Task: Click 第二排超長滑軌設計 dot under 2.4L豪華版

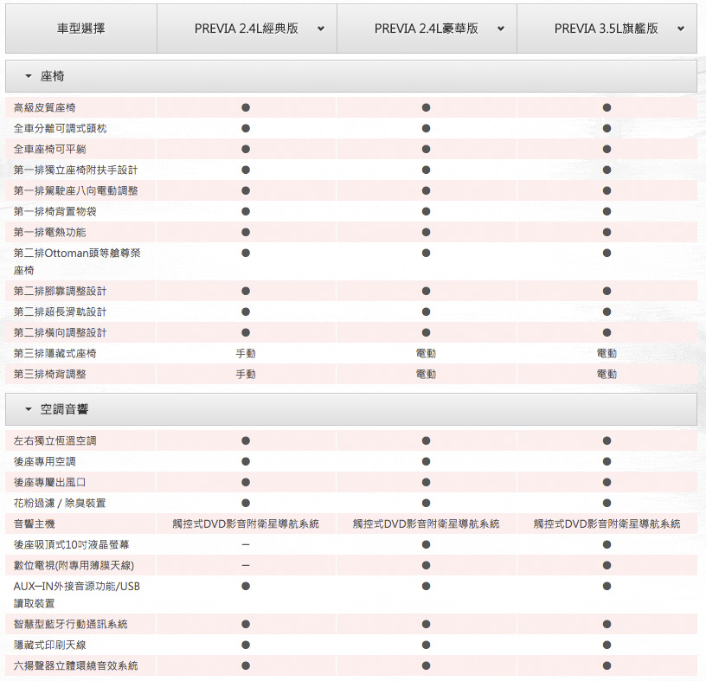Action: [426, 312]
